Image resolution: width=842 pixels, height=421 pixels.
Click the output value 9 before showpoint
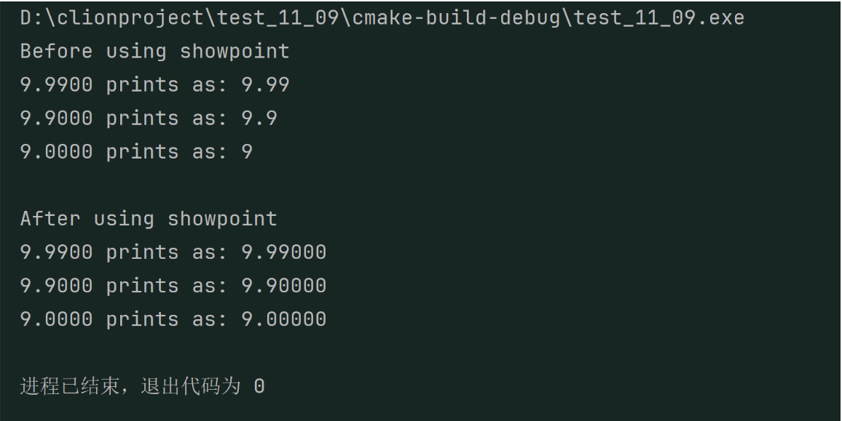[247, 152]
